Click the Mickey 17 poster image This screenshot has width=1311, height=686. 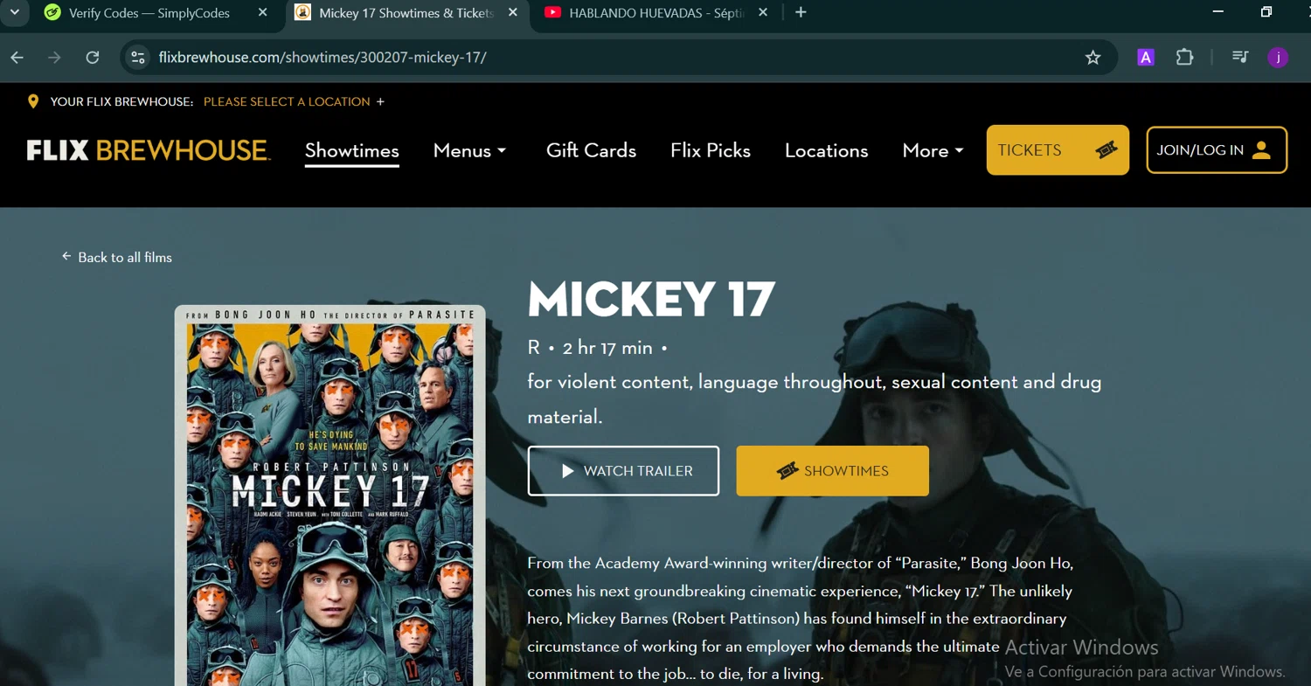click(x=329, y=495)
